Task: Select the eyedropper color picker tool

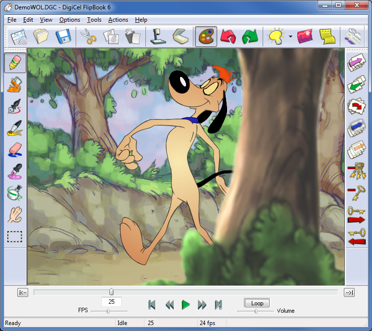Action: (x=15, y=171)
